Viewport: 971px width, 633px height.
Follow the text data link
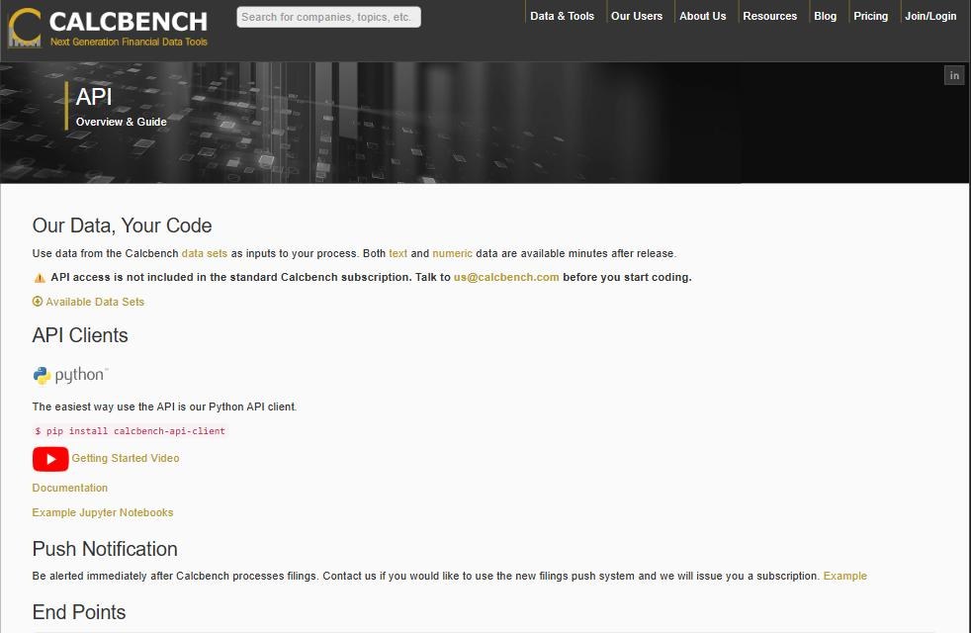pos(398,253)
